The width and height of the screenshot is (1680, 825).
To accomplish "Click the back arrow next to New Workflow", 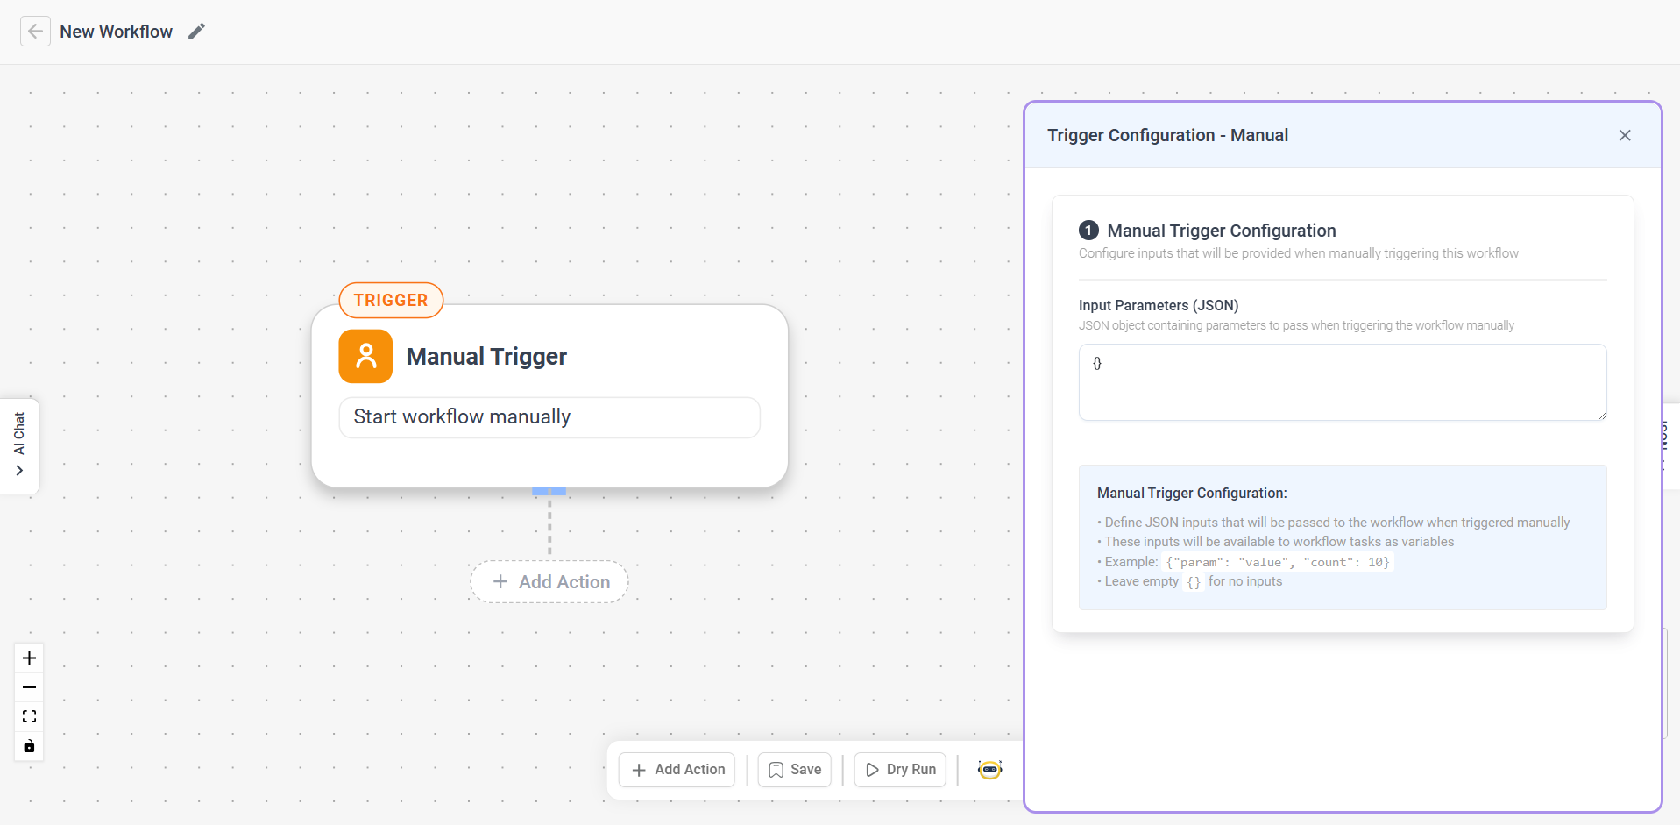I will point(35,32).
